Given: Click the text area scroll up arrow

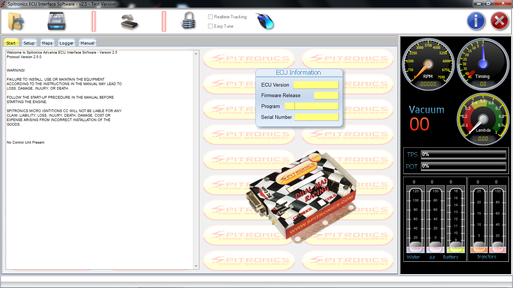Looking at the screenshot, I should pyautogui.click(x=196, y=53).
